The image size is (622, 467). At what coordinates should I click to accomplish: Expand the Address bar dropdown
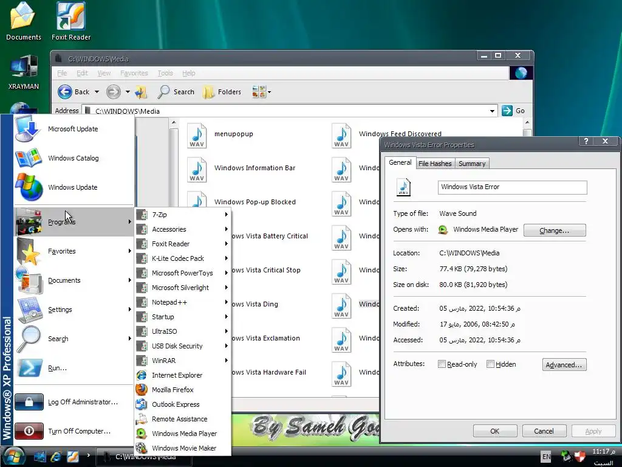492,111
